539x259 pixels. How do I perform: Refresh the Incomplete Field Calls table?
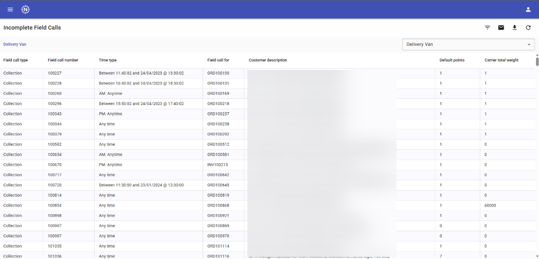[x=528, y=27]
